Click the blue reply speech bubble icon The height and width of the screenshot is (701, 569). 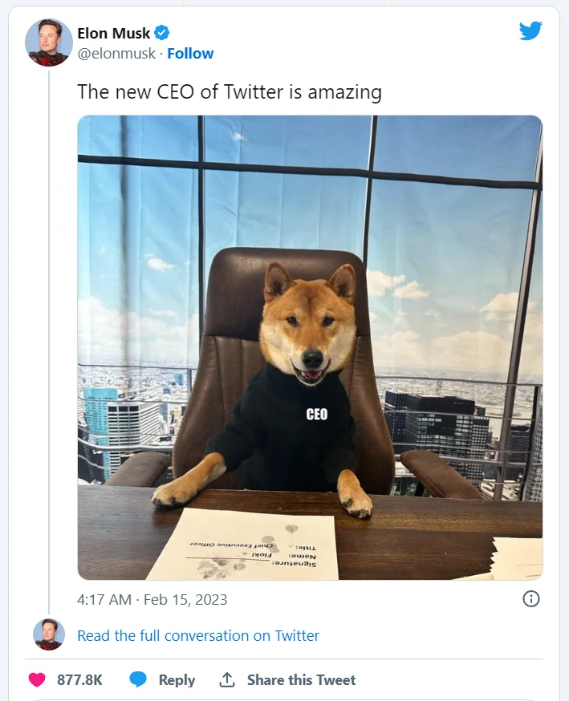pyautogui.click(x=138, y=679)
